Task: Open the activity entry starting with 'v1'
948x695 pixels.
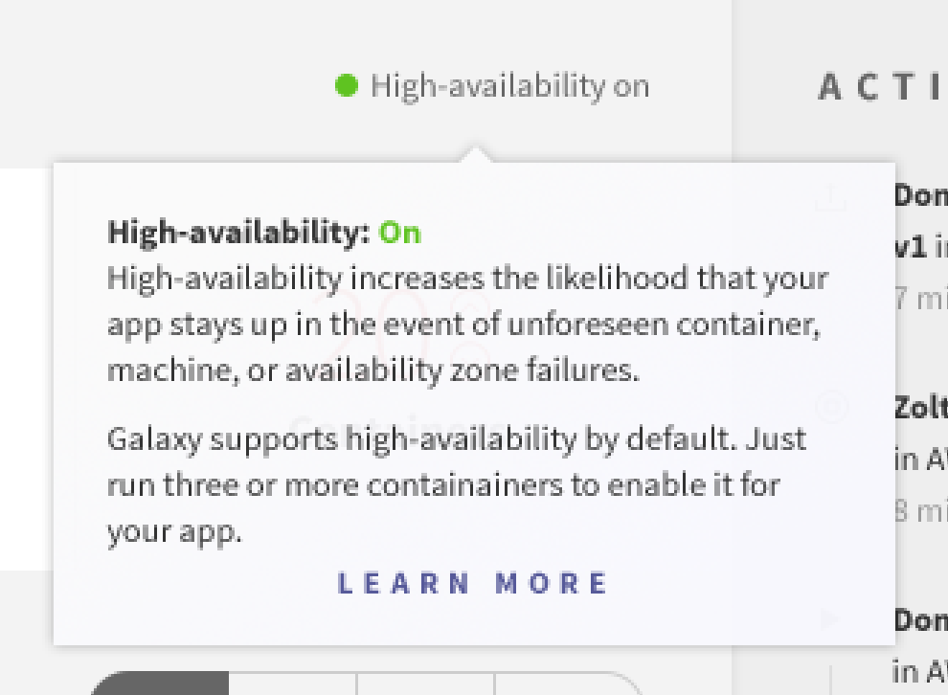Action: click(x=921, y=247)
